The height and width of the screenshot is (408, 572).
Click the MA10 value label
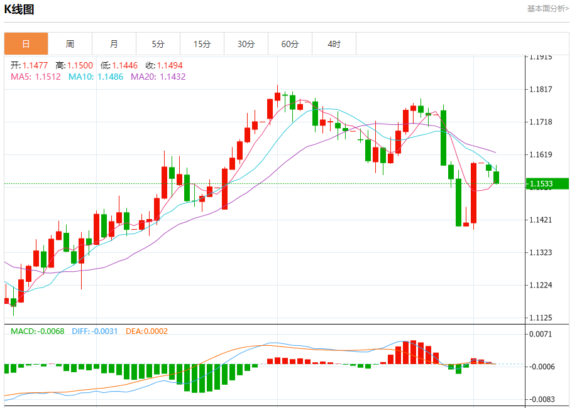96,77
